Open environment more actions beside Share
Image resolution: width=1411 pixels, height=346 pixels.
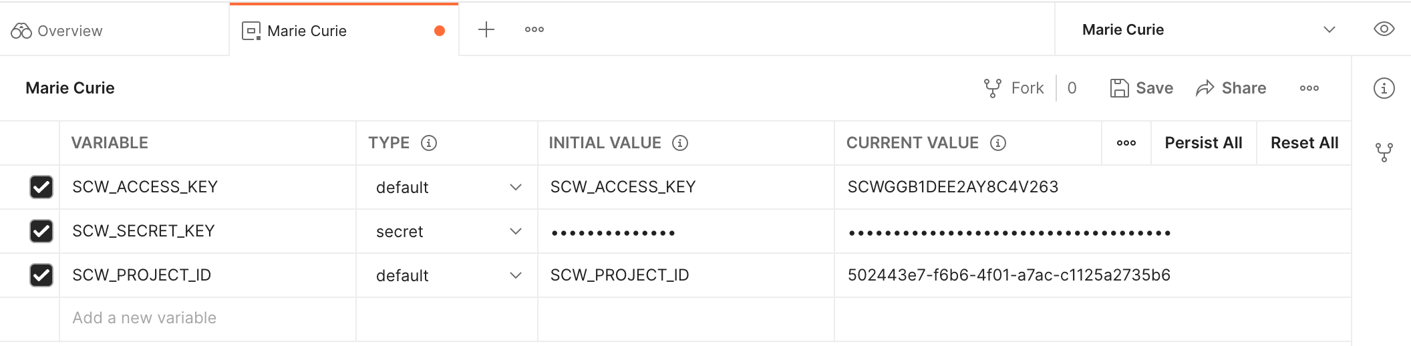(x=1309, y=88)
